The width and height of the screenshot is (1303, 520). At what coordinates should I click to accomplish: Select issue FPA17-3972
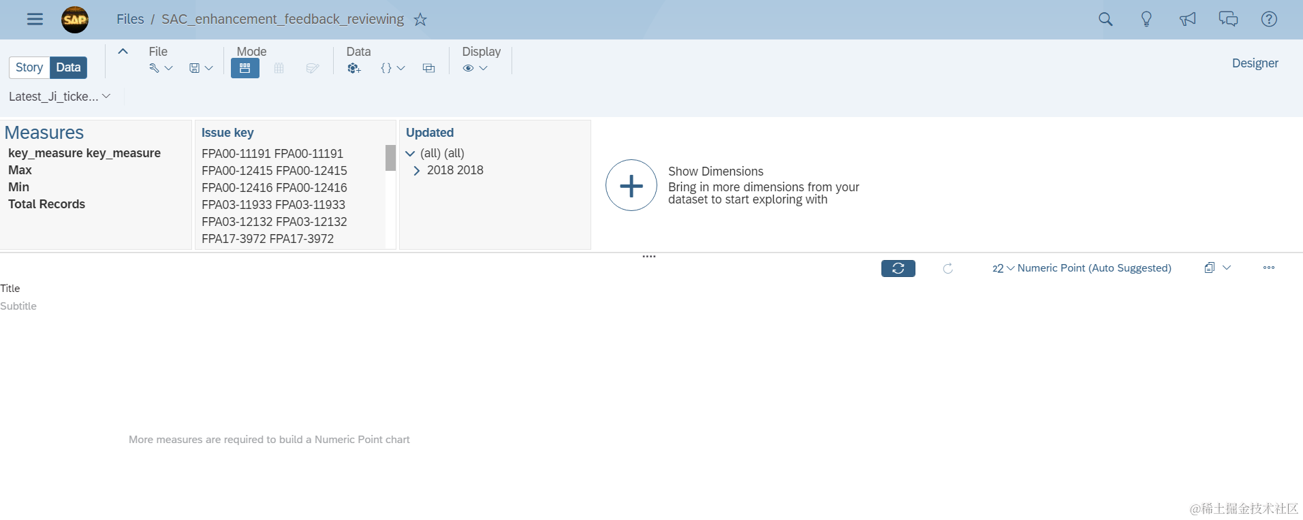click(268, 239)
